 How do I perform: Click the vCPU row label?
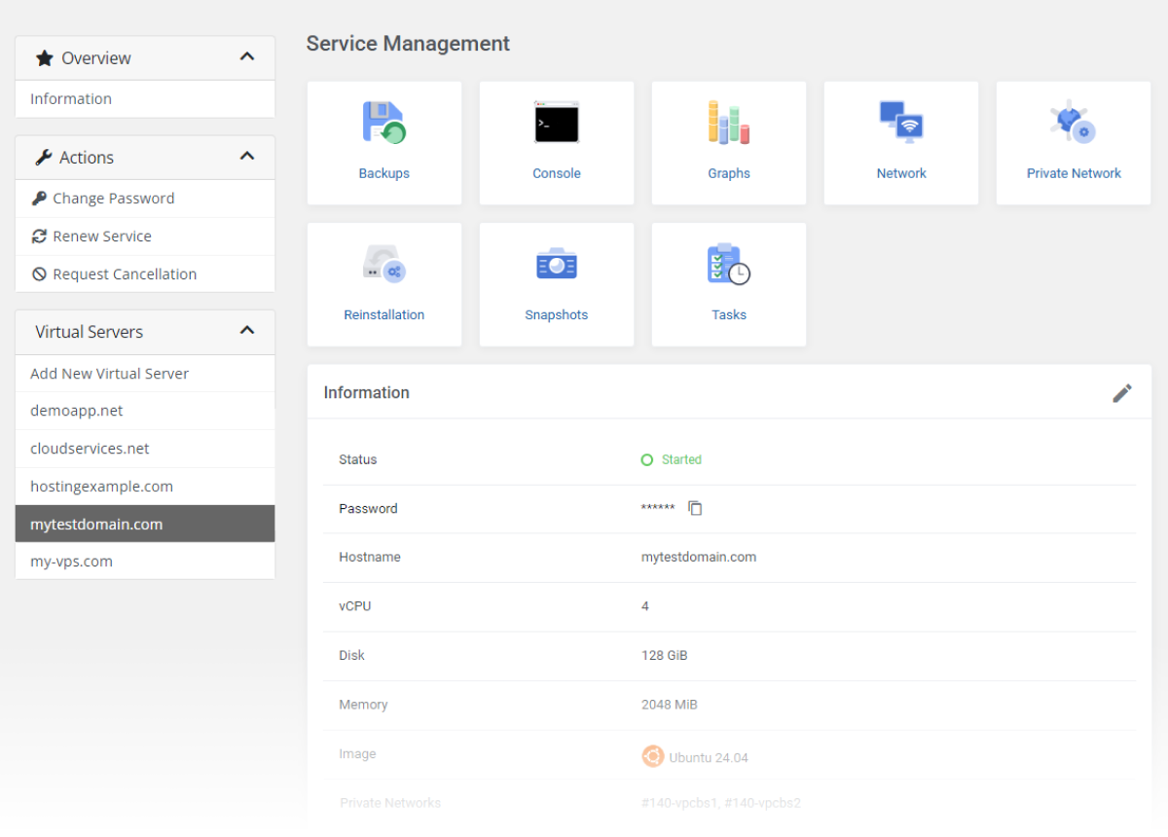coord(355,606)
